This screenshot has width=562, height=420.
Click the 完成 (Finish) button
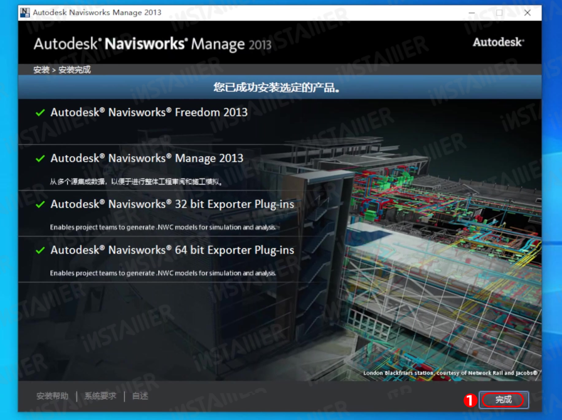click(x=504, y=400)
